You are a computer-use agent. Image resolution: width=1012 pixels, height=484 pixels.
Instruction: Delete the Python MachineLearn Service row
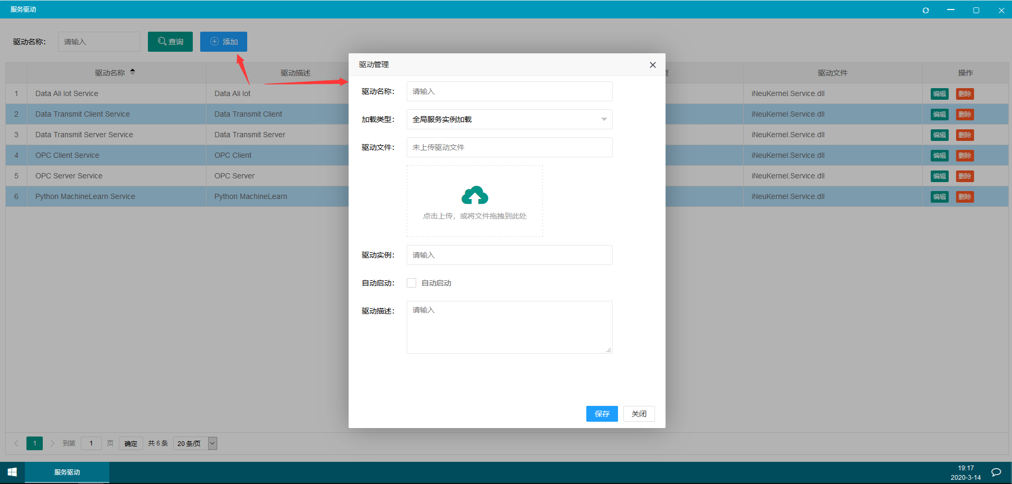(964, 197)
